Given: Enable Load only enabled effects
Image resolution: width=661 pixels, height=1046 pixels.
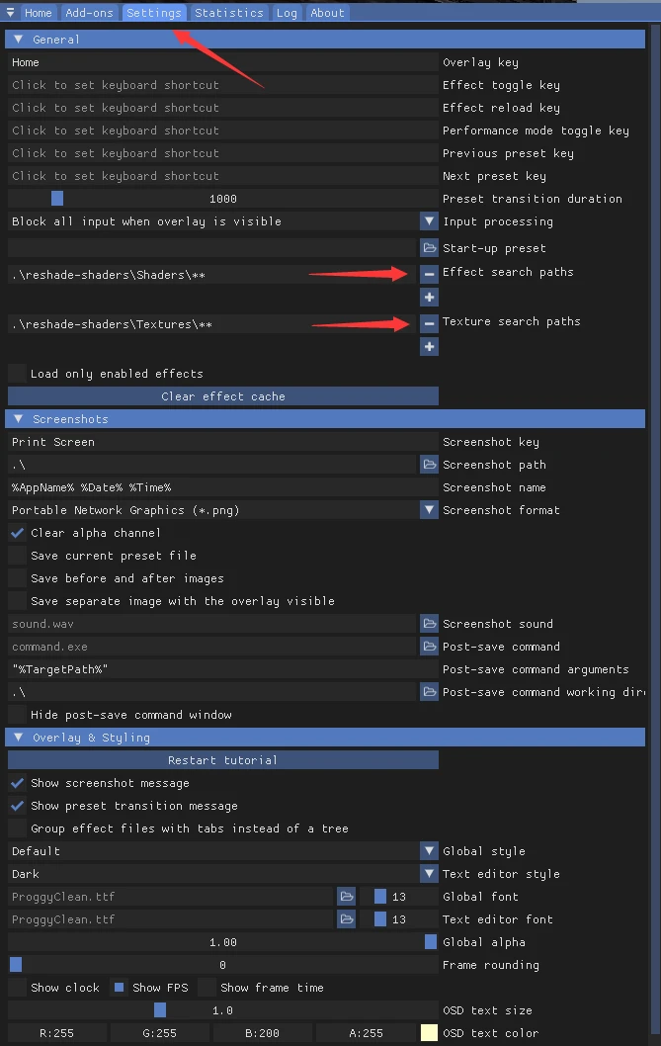Looking at the screenshot, I should point(18,374).
